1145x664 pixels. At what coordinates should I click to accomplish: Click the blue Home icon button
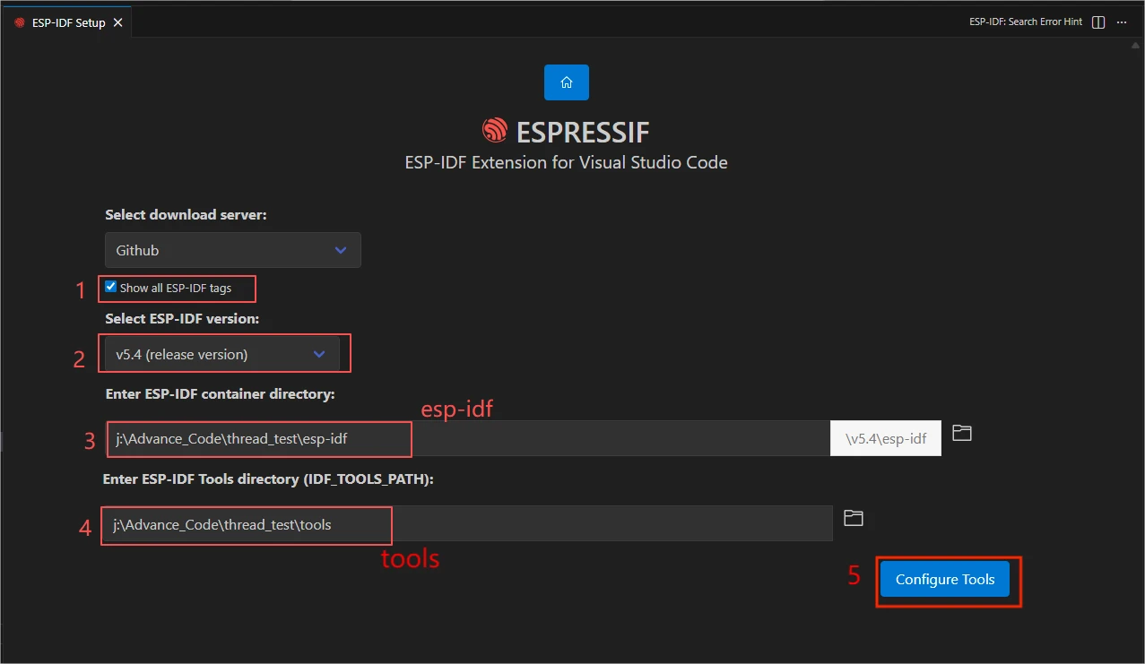[566, 82]
